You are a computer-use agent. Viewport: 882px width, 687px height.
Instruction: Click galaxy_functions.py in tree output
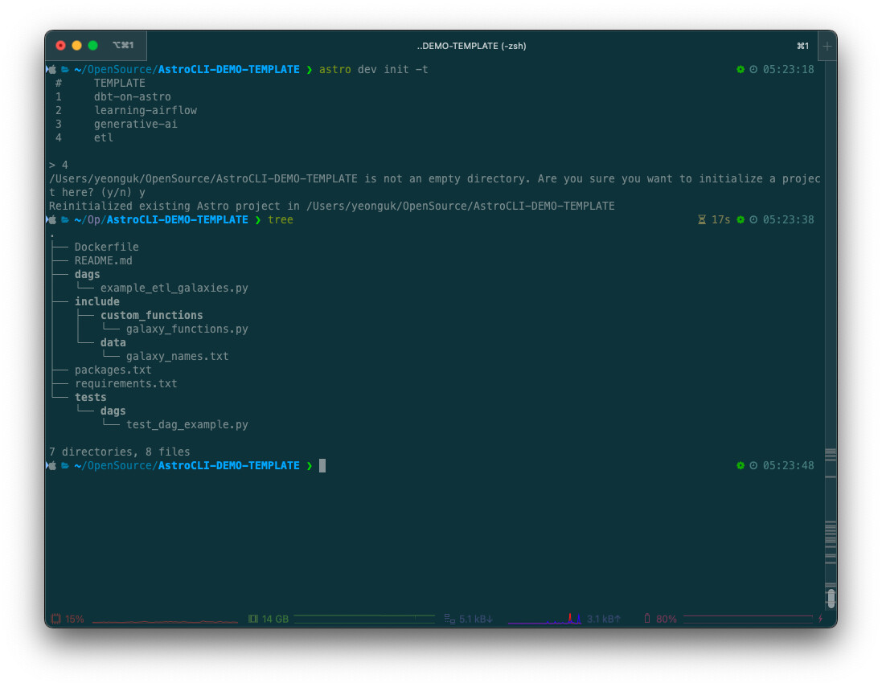(187, 329)
